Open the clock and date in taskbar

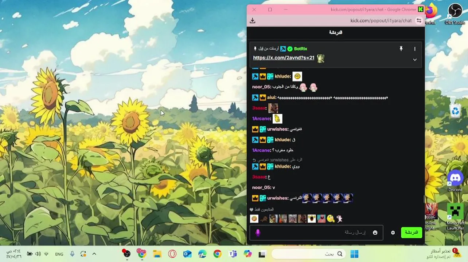click(x=13, y=254)
